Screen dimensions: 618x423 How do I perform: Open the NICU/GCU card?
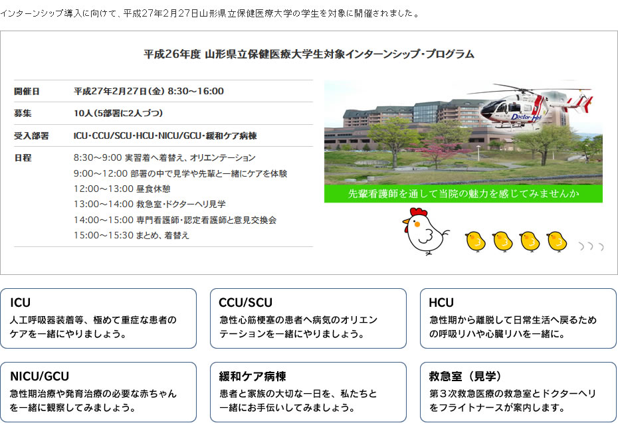point(100,390)
